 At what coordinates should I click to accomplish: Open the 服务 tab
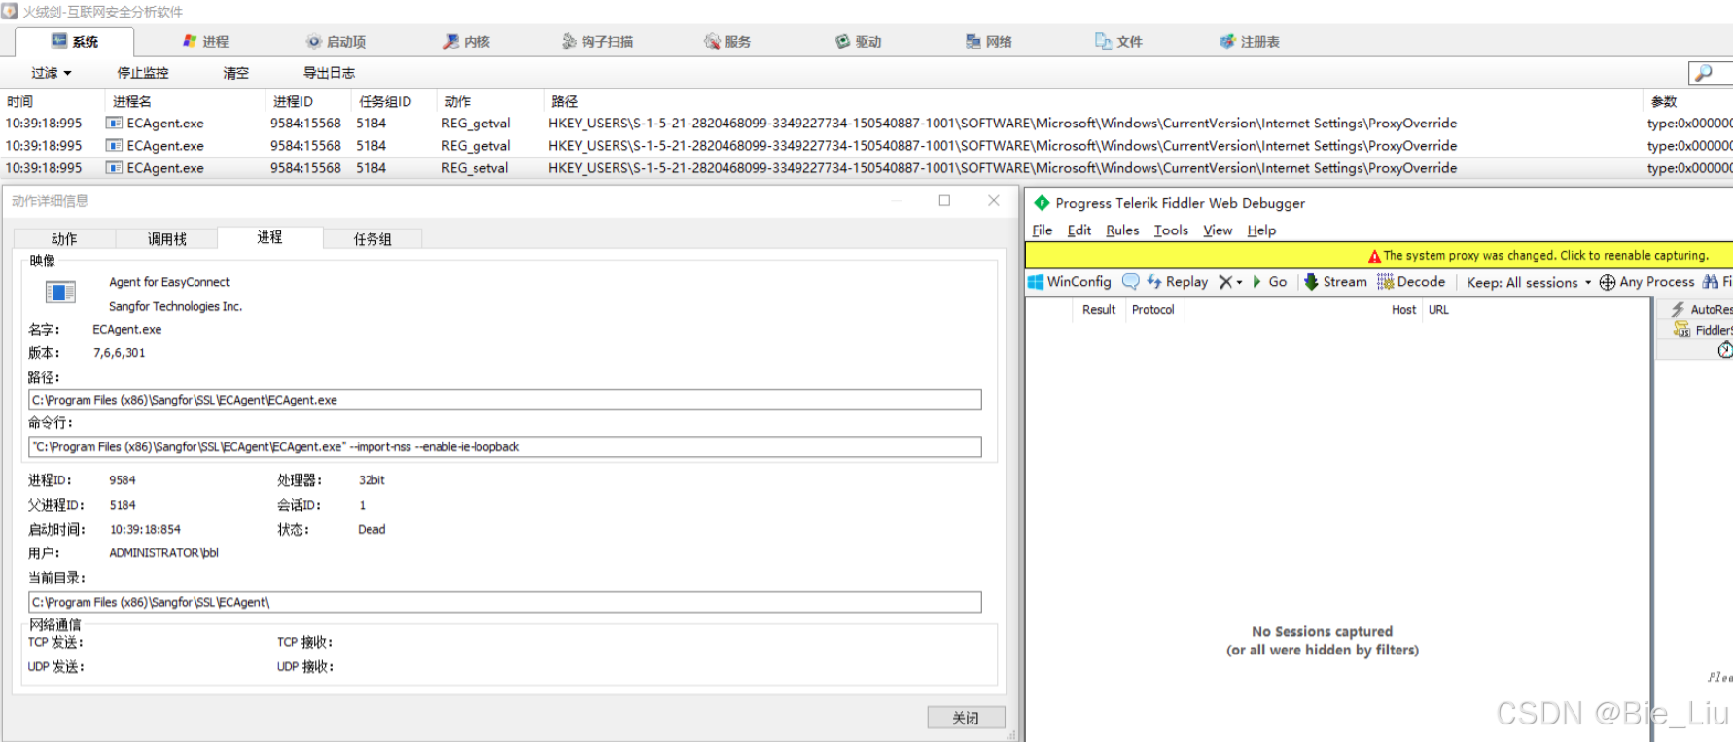[727, 42]
